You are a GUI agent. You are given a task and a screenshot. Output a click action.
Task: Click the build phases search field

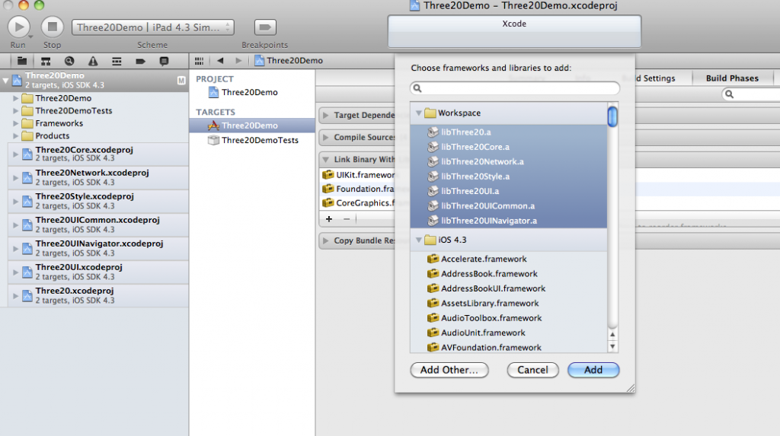pyautogui.click(x=751, y=94)
